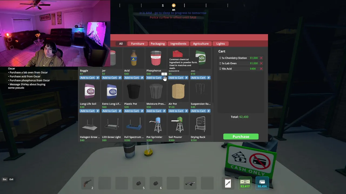This screenshot has height=194, width=346.
Task: Add Baggie to cart
Action: click(88, 78)
